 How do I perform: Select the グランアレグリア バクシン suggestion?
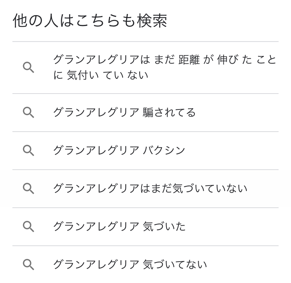pos(119,150)
